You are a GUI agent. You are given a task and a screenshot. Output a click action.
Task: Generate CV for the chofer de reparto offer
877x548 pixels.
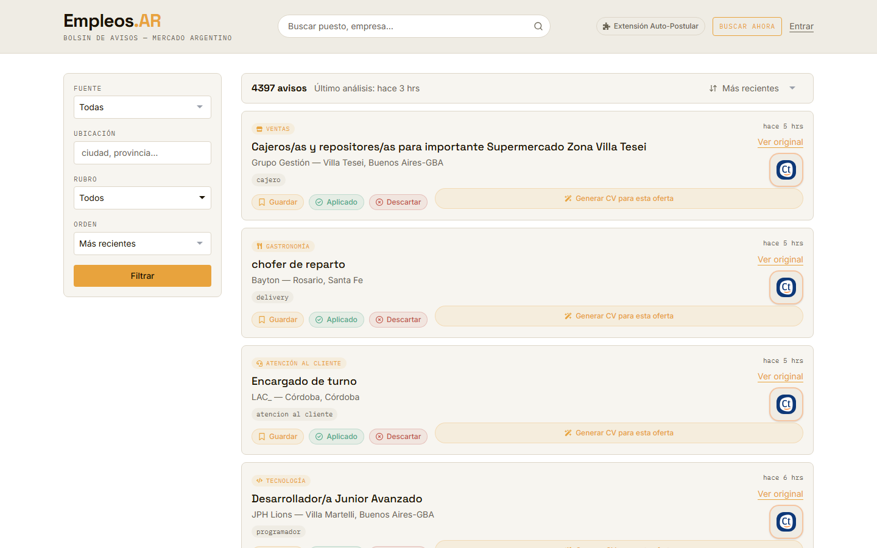coord(619,316)
